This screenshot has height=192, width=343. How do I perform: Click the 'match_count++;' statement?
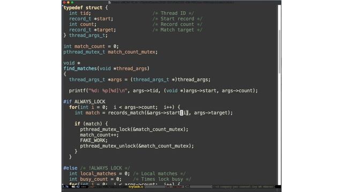pyautogui.click(x=99, y=135)
